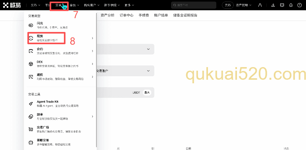Open the notifications bell icon

click(x=291, y=5)
